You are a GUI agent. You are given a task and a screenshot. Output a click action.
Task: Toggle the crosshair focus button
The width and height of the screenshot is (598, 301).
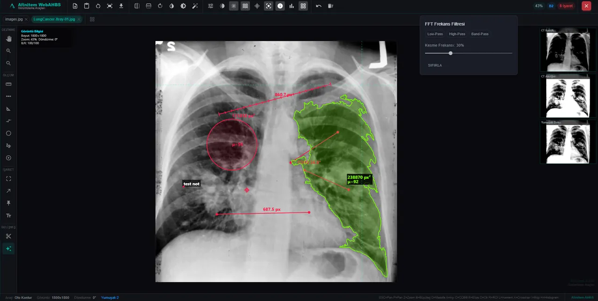pyautogui.click(x=269, y=6)
